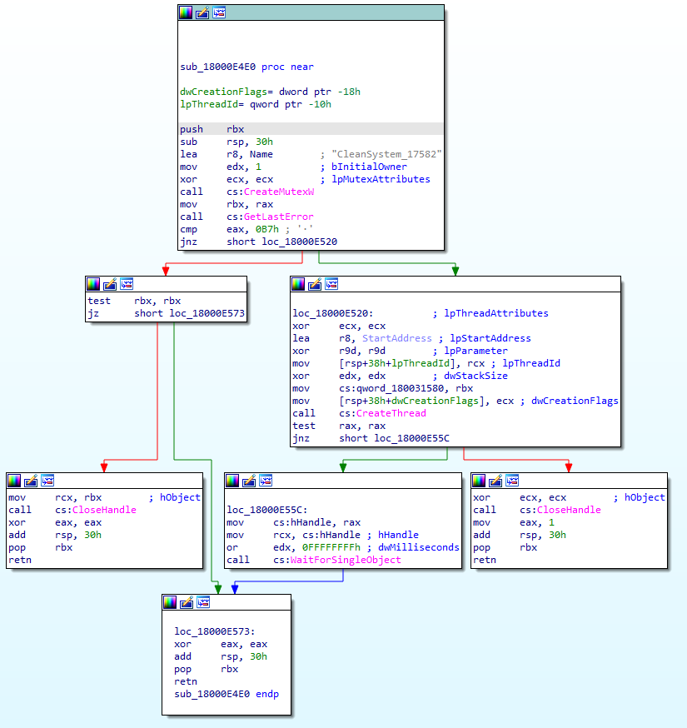Image resolution: width=687 pixels, height=728 pixels.
Task: Select the highlighted push rbx line
Action: coord(311,129)
